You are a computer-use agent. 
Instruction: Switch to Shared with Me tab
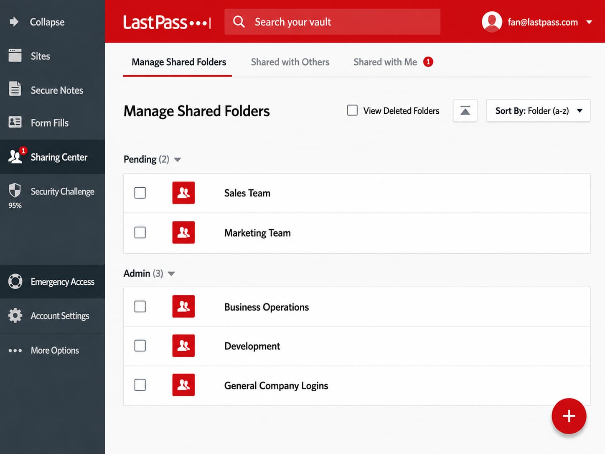(385, 62)
